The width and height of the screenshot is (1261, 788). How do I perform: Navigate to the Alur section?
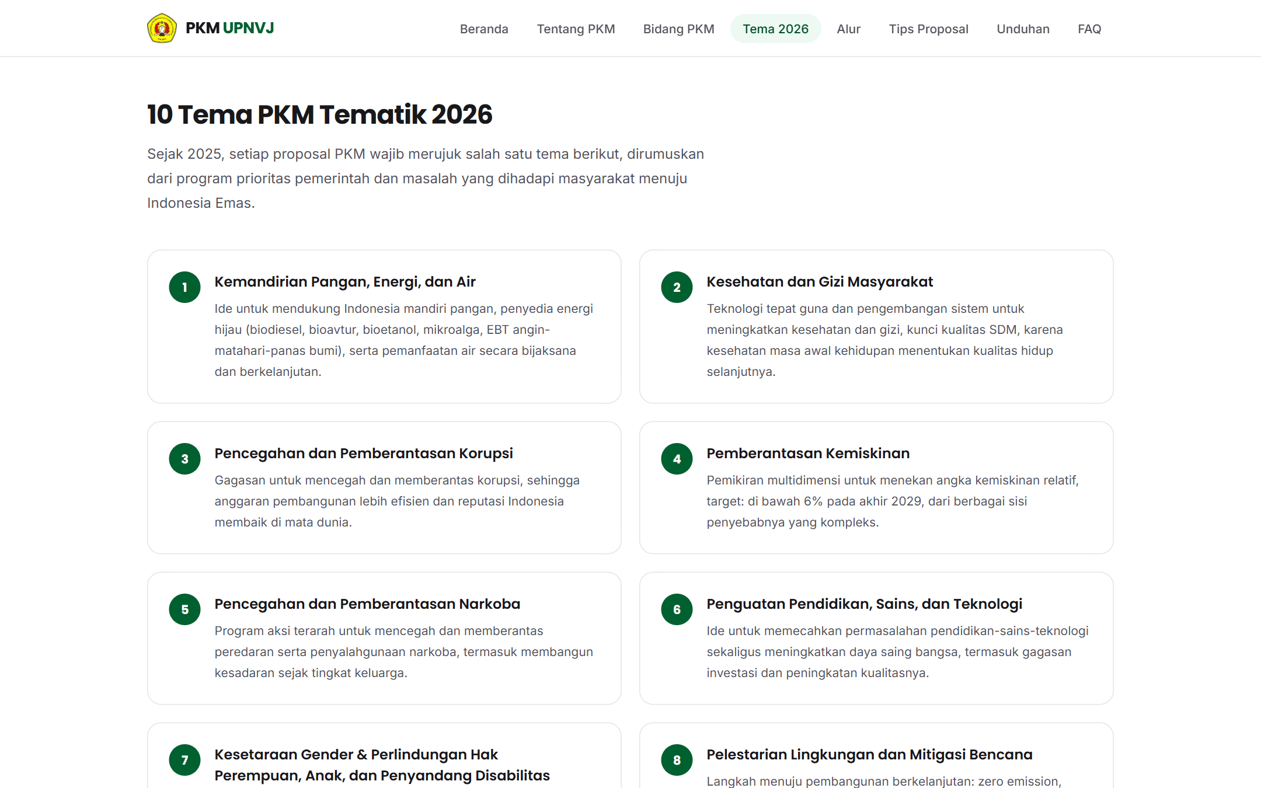848,29
